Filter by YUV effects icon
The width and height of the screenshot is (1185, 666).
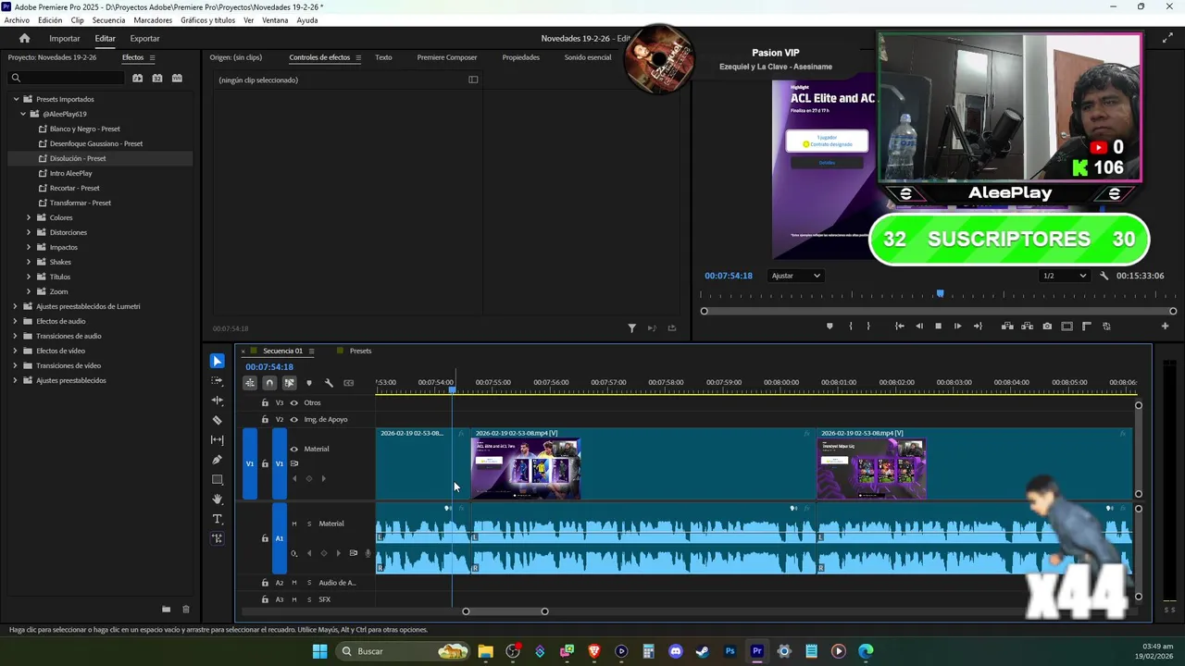[178, 78]
